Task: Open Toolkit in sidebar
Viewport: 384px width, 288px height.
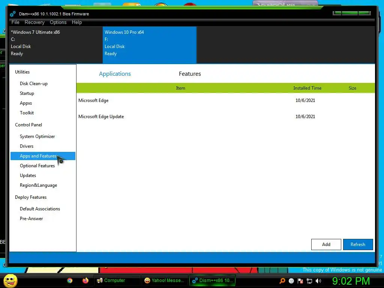Action: click(x=27, y=112)
